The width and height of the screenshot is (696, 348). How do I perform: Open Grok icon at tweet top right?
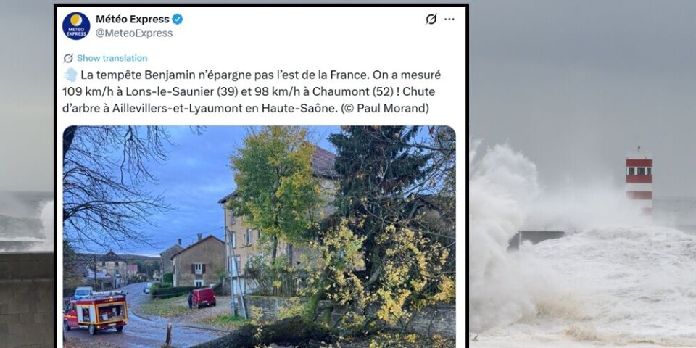point(431,19)
